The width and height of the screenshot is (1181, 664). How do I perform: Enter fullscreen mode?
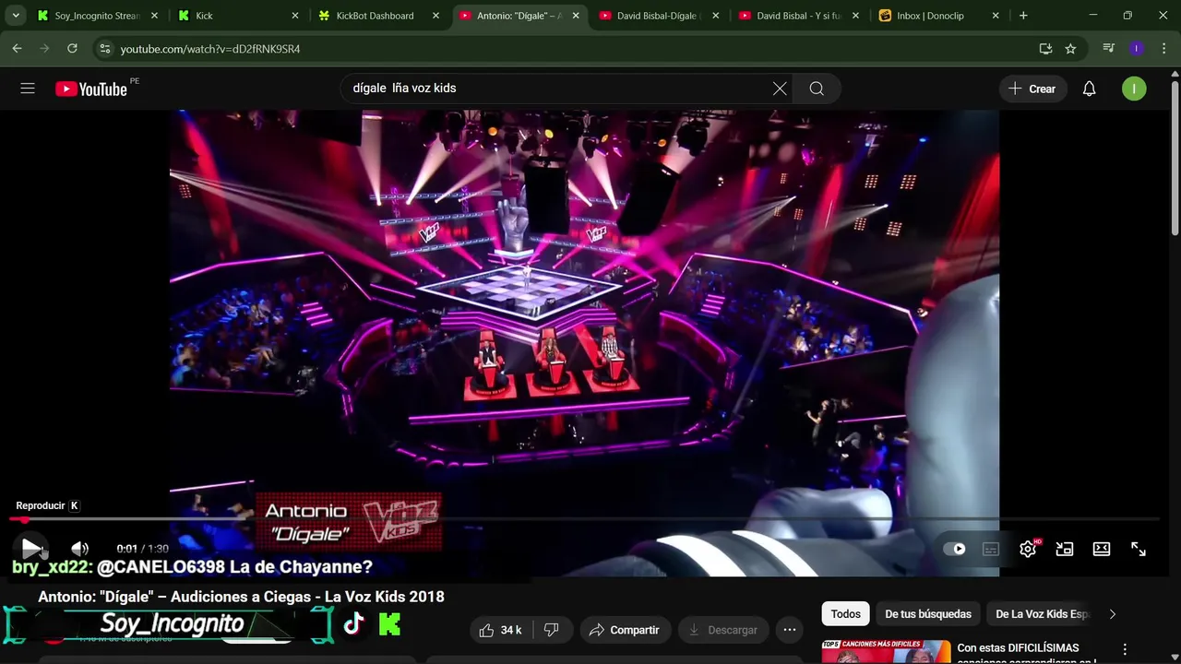coord(1139,549)
